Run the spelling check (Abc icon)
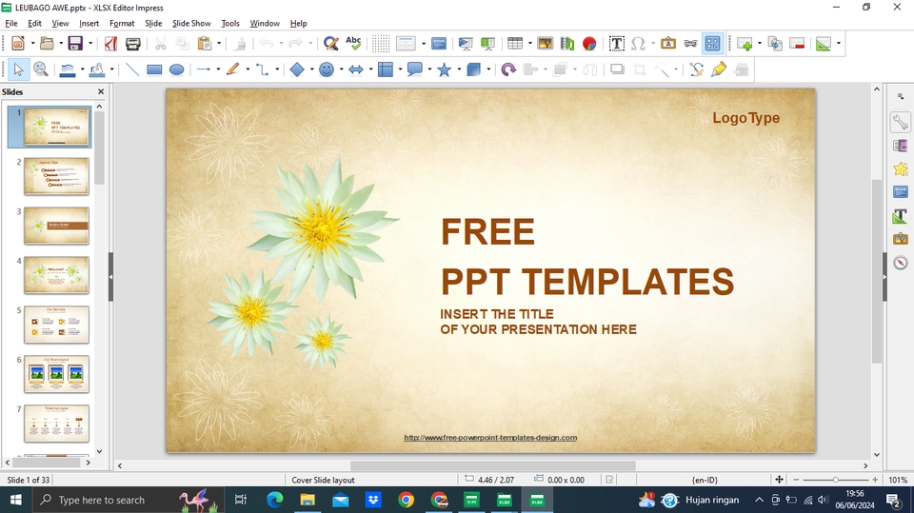914x513 pixels. pyautogui.click(x=353, y=44)
